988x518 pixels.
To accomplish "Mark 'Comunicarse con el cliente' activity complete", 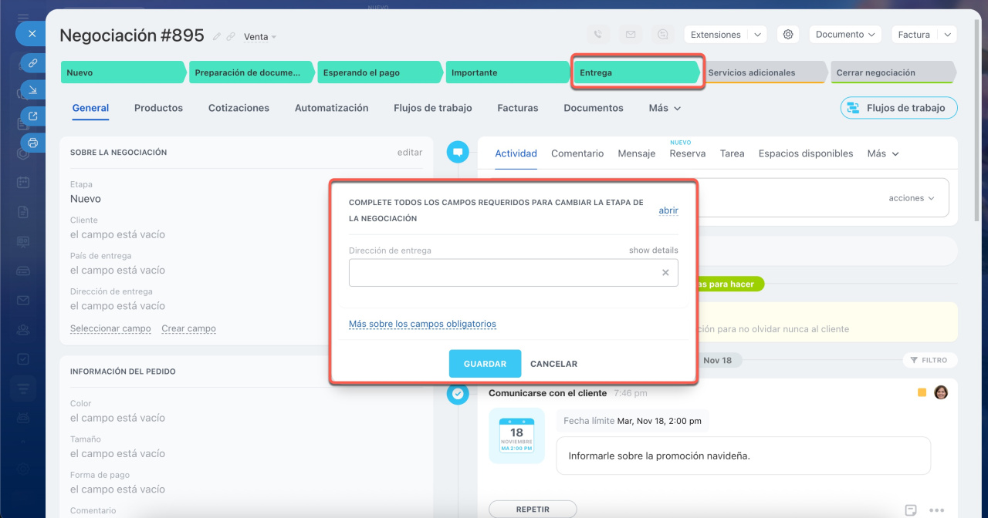I will tap(458, 394).
